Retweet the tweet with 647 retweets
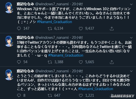 click(x=50, y=95)
